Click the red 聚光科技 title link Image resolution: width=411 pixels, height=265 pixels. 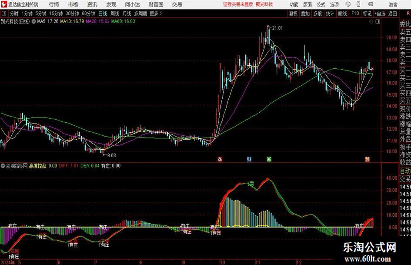[264, 4]
